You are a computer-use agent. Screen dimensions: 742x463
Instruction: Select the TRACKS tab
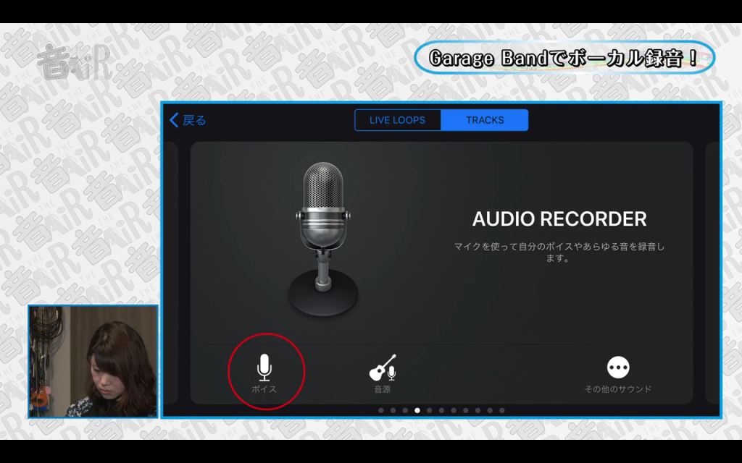pos(485,120)
